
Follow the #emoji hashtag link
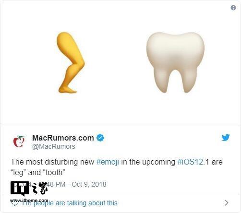(x=108, y=162)
